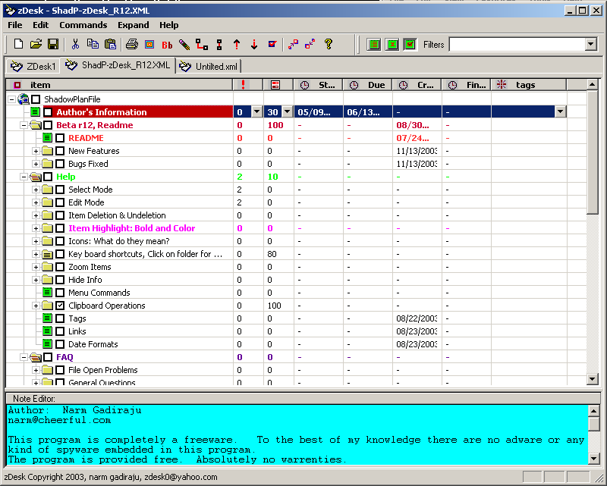607x486 pixels.
Task: Click the expand arrows toolbar icon
Action: tap(293, 44)
